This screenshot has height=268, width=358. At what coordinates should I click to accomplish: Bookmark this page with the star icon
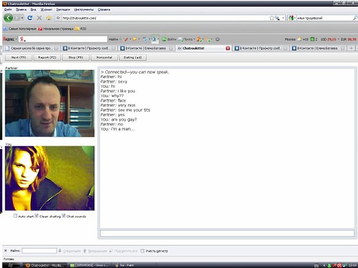[271, 18]
